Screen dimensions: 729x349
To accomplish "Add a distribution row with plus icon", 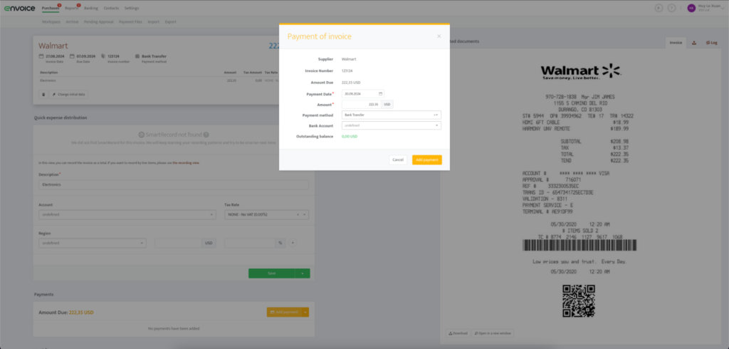I will (x=293, y=242).
